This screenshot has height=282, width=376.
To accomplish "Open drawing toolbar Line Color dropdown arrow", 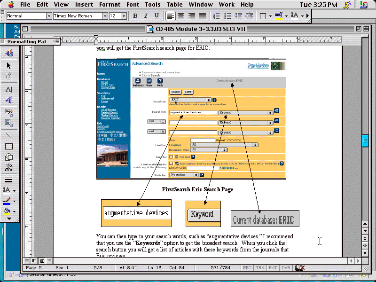I will 15,201.
